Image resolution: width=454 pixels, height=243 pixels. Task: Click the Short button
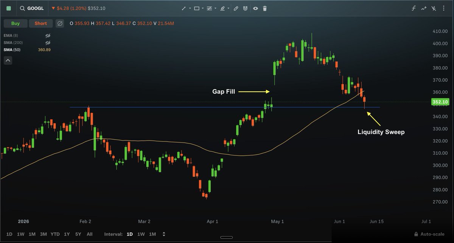pos(41,23)
